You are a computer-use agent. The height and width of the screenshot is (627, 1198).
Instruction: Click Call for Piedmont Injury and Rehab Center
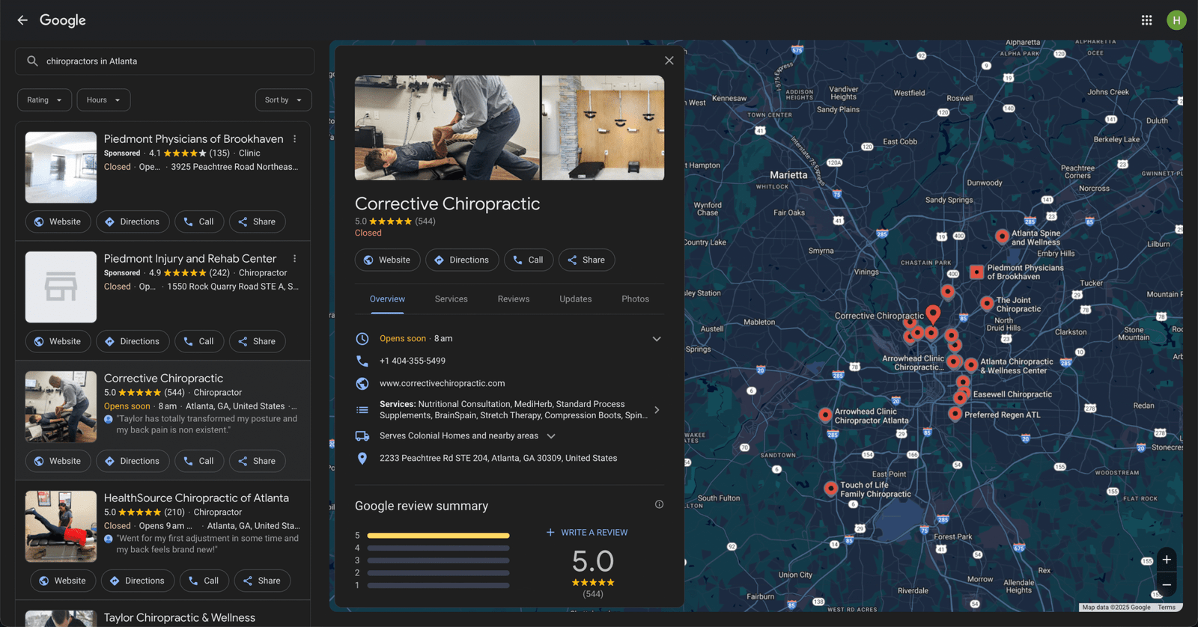click(199, 342)
